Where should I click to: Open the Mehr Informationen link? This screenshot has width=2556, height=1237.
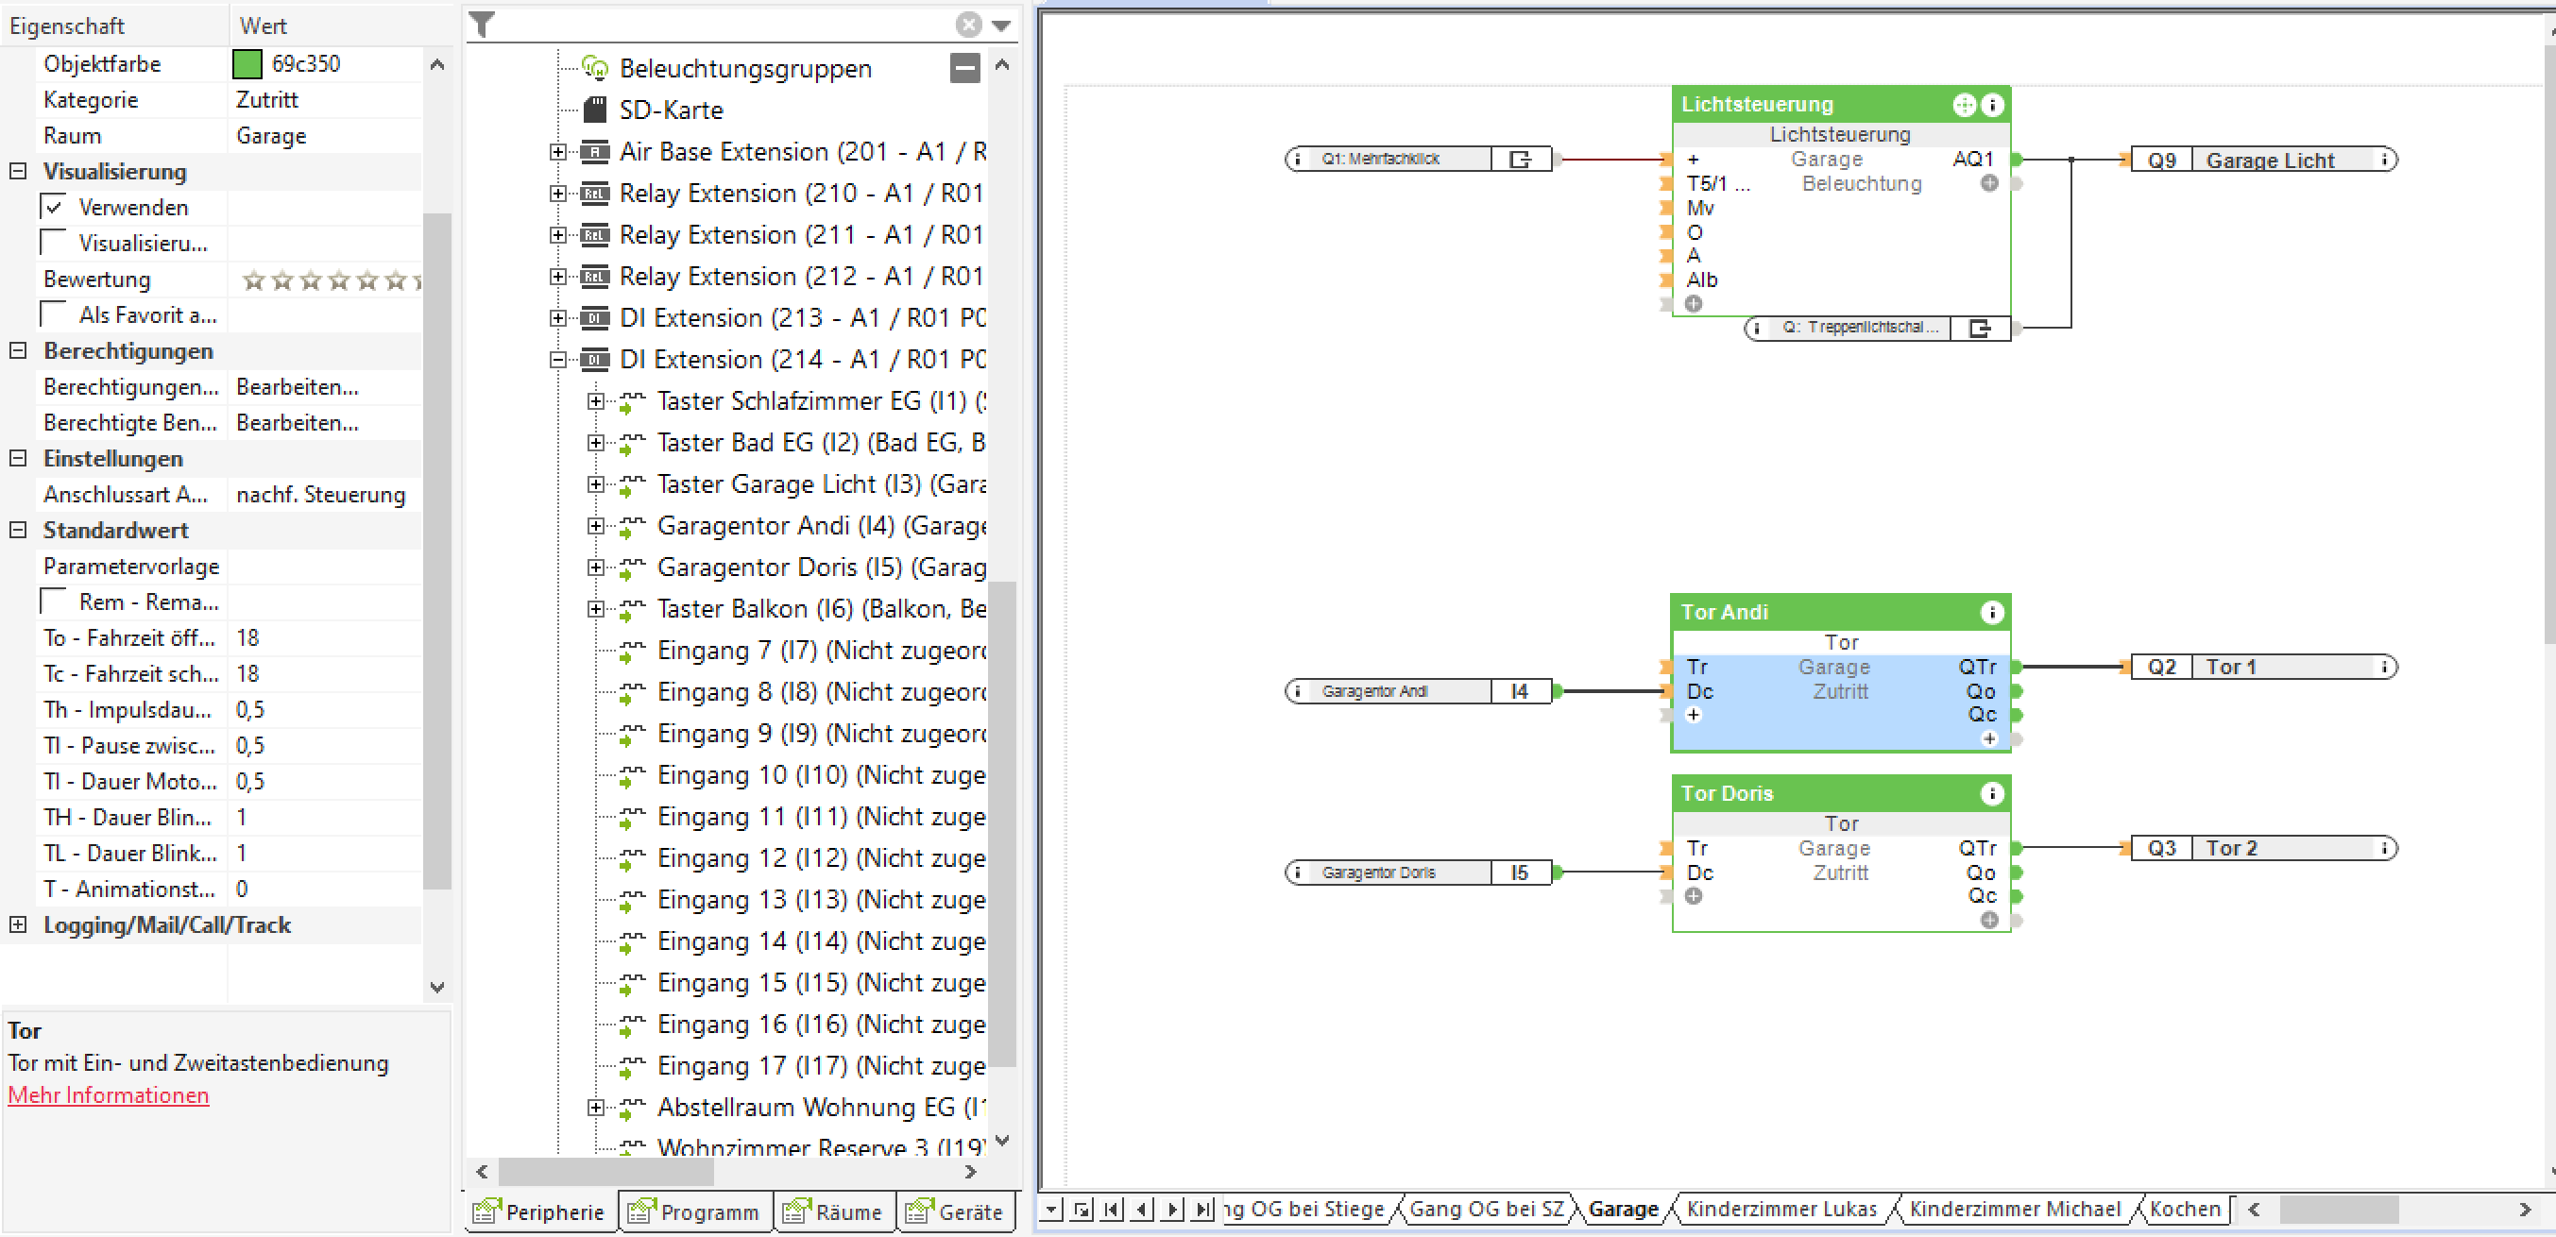[109, 1095]
